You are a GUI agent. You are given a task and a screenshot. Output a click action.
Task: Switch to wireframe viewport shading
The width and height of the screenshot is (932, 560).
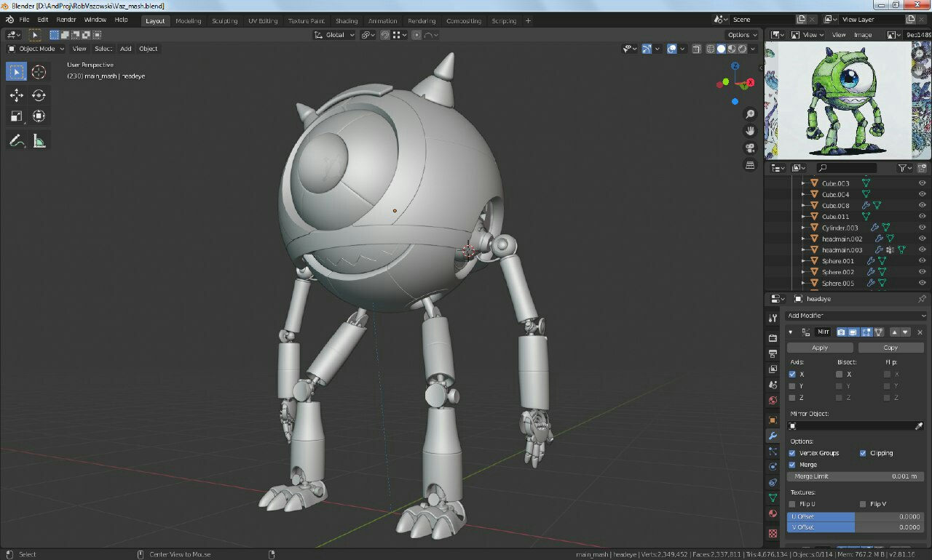(710, 49)
